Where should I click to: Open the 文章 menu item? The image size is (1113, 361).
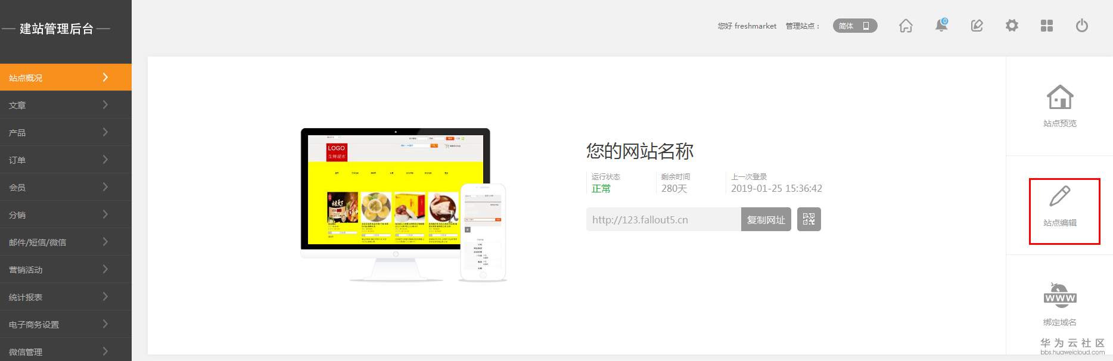(x=66, y=105)
